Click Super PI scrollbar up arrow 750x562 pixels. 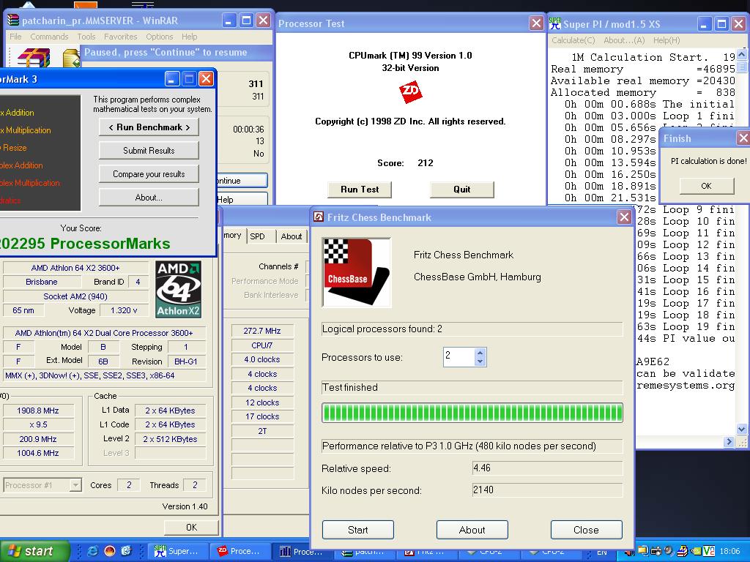tap(741, 53)
